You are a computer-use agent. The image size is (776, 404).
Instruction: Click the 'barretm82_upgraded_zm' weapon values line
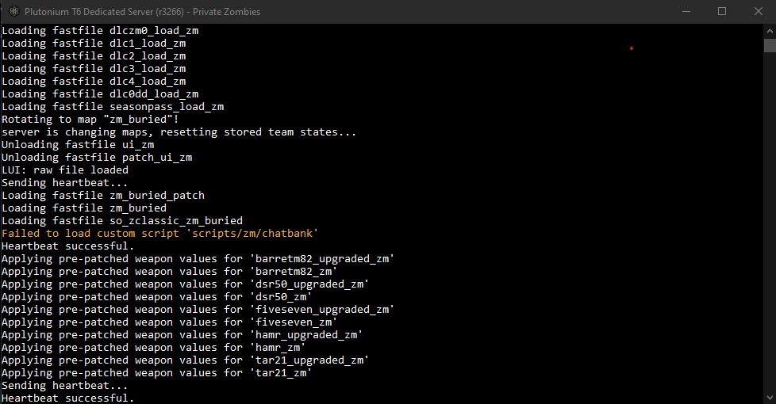coord(198,258)
